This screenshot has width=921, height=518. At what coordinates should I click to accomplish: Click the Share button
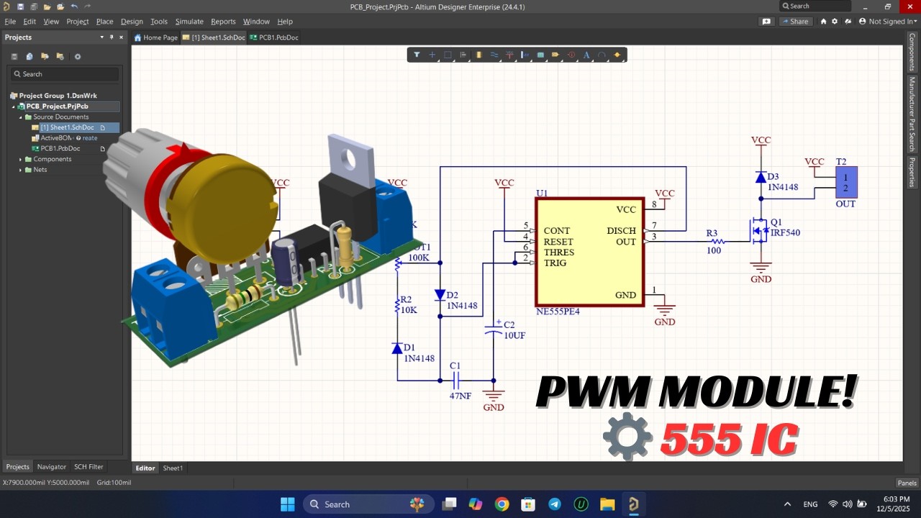(795, 22)
